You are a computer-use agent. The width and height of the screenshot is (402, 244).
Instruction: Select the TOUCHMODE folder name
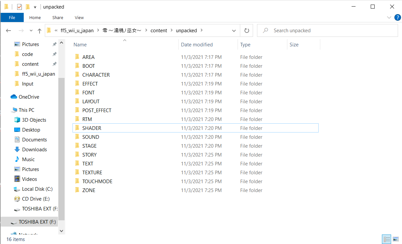[97, 181]
